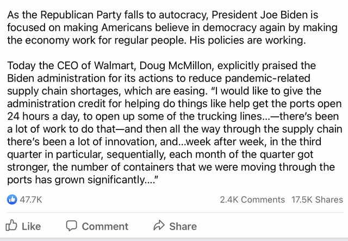View the 47.7K reactions list
The width and height of the screenshot is (348, 241).
31,200
